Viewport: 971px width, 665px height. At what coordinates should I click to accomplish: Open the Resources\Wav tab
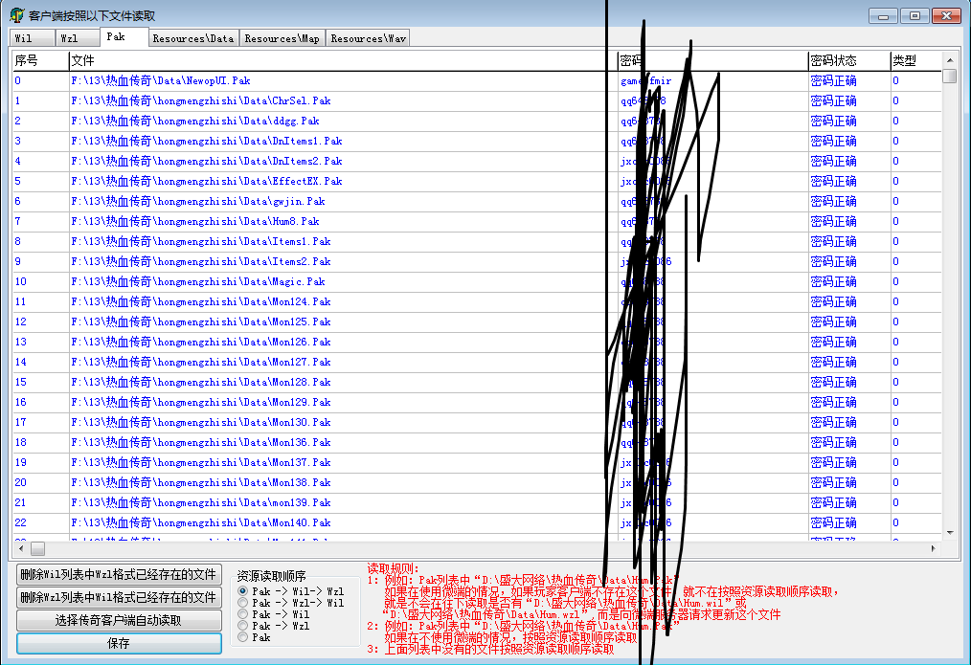click(x=369, y=38)
